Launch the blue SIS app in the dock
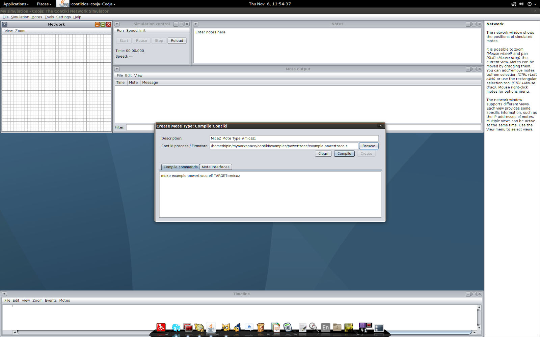Screen dimensions: 540x337 pyautogui.click(x=176, y=327)
